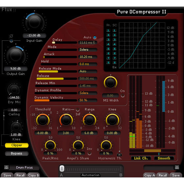Click the Release Min slider track

56,86
